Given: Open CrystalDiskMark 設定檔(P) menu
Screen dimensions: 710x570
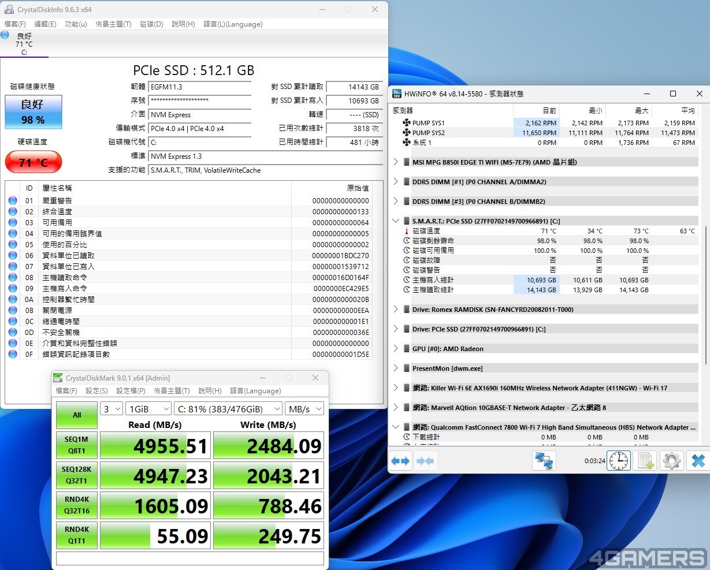Looking at the screenshot, I should [131, 391].
